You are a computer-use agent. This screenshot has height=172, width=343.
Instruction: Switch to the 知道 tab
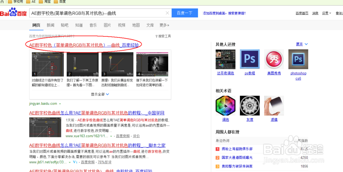tap(79, 25)
